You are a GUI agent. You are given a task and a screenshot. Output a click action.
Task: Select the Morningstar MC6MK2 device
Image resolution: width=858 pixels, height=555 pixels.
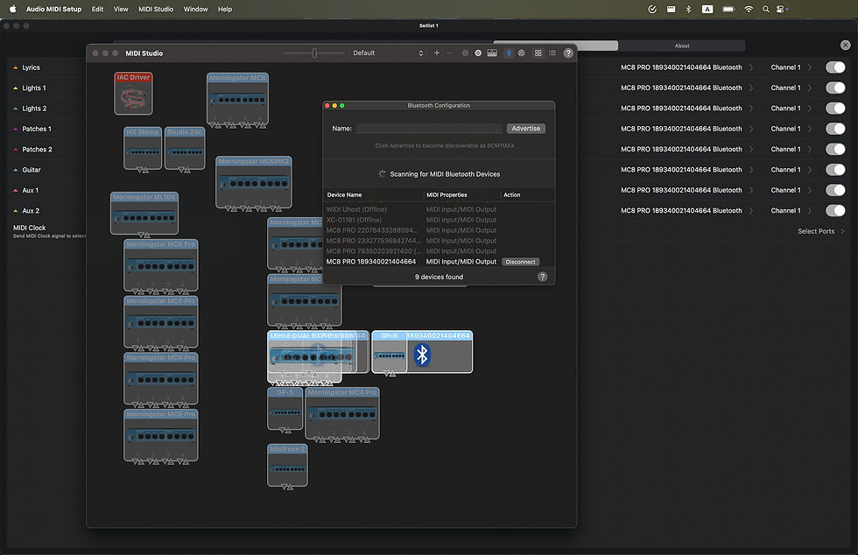pyautogui.click(x=254, y=183)
